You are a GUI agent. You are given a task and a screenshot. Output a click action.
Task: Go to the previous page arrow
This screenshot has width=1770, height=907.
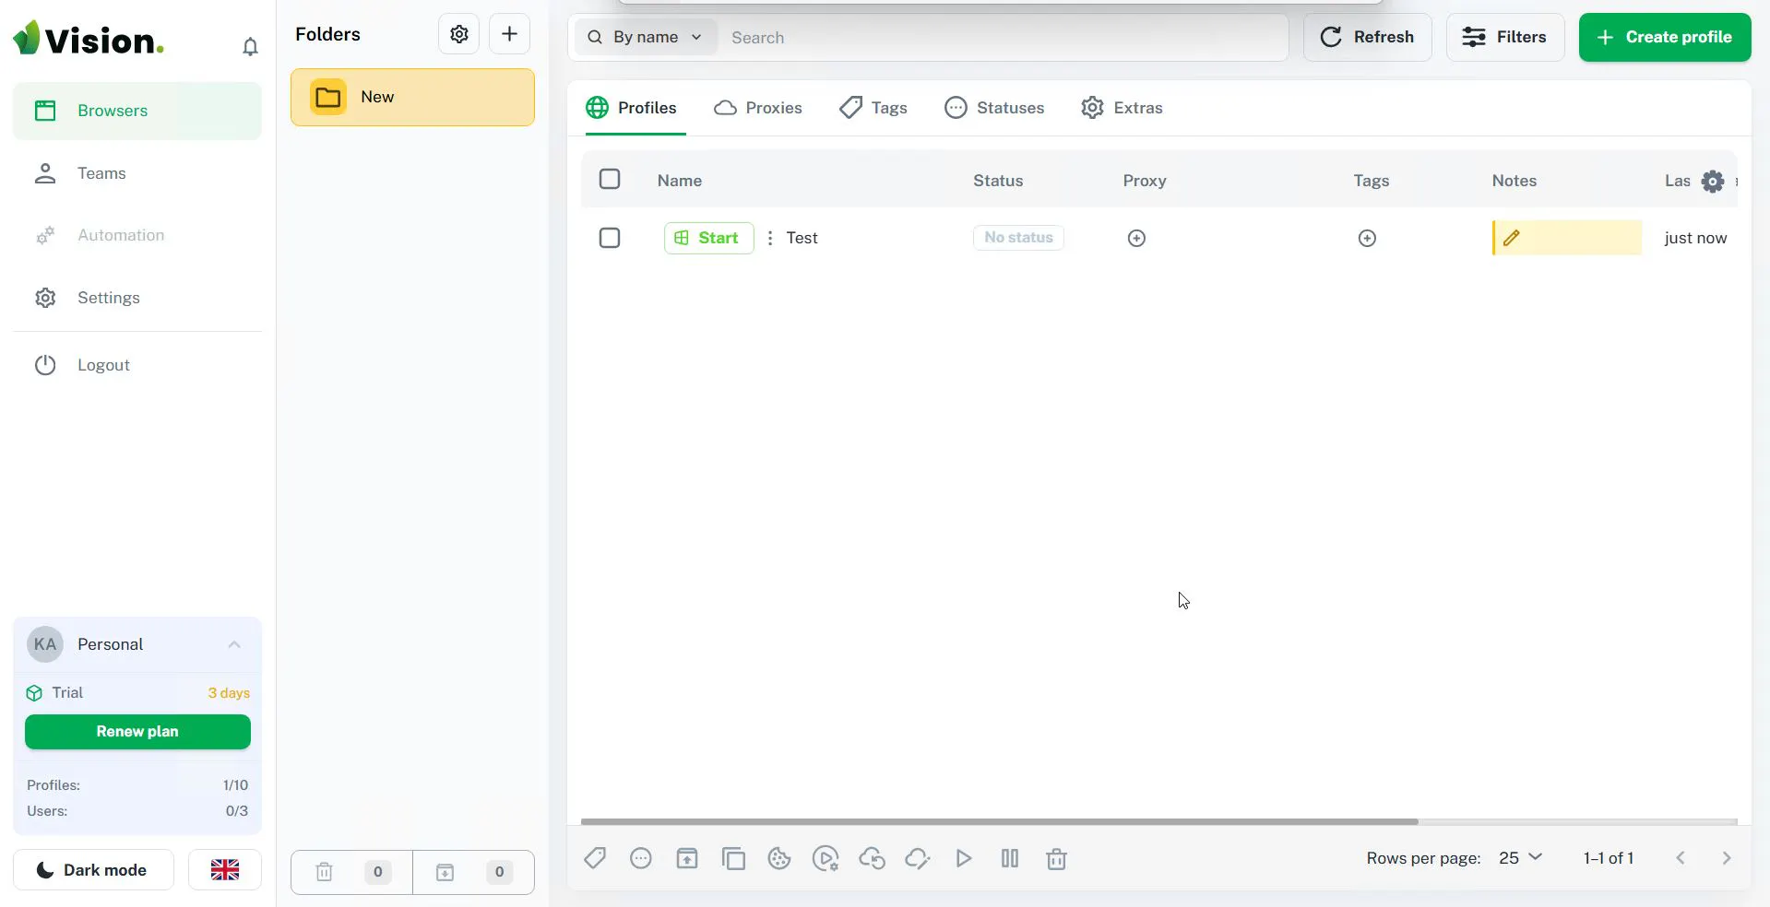point(1681,858)
